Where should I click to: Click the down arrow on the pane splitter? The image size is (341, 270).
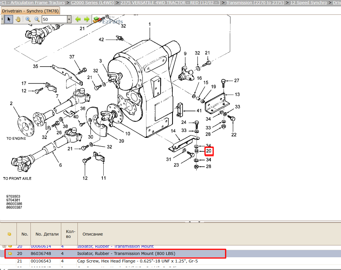[199, 222]
